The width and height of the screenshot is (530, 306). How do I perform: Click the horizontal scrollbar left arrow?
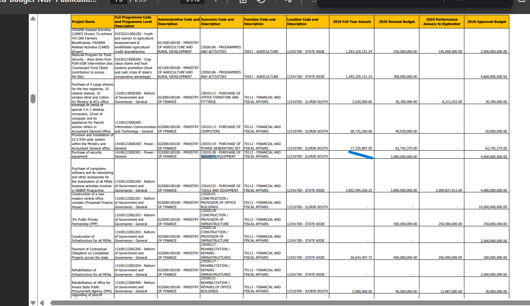[42, 303]
